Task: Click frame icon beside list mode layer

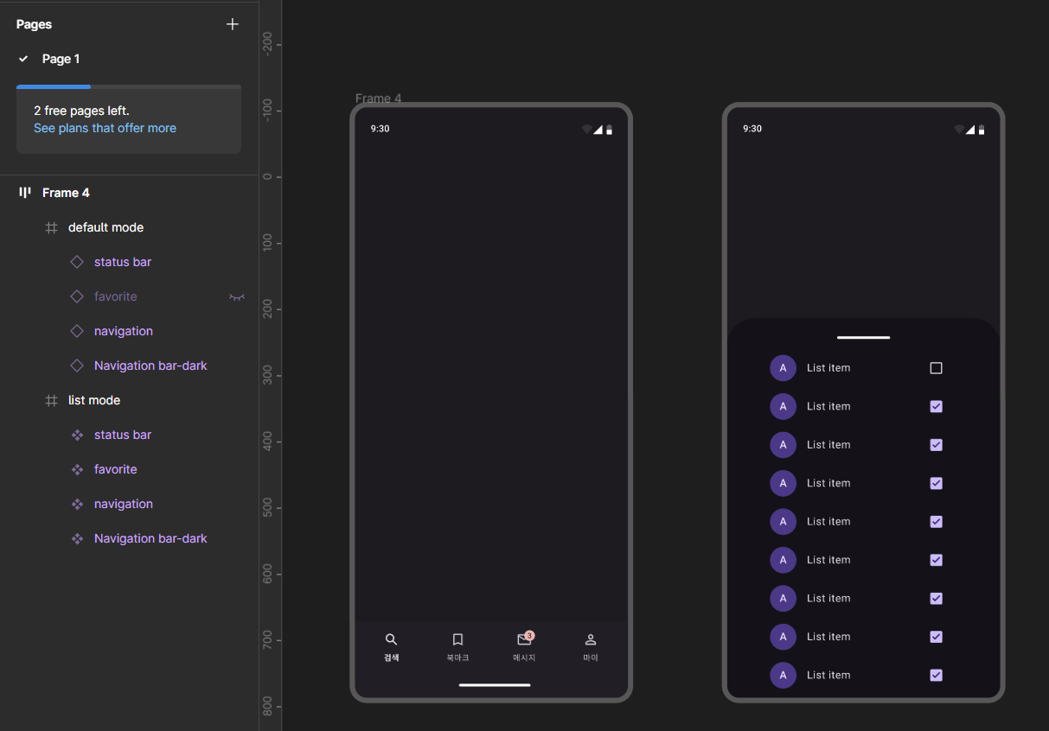Action: point(51,400)
